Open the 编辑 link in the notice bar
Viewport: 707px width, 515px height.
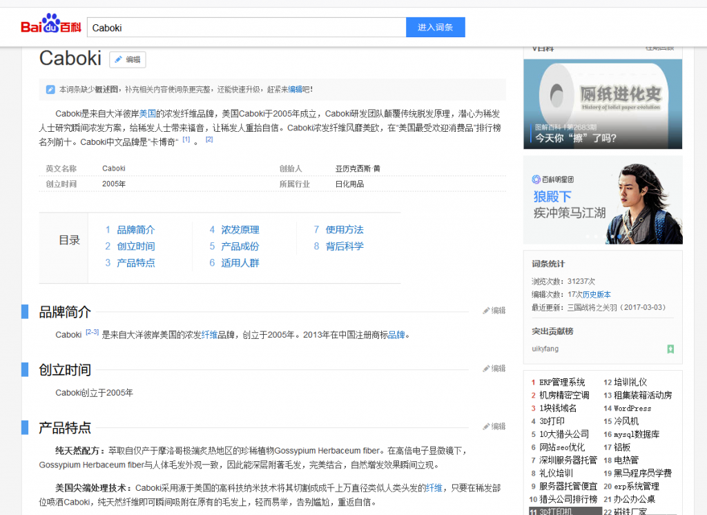295,89
